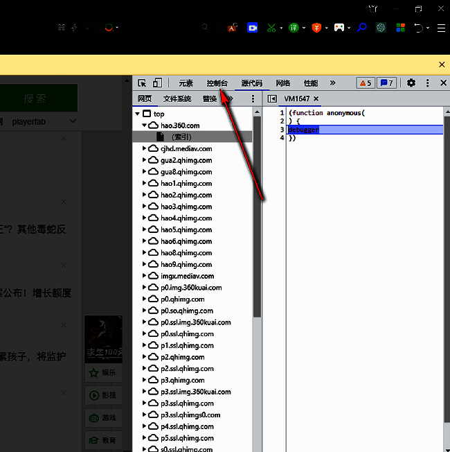Viewport: 450px width, 452px height.
Task: Toggle the device emulation toolbar icon
Action: point(157,83)
